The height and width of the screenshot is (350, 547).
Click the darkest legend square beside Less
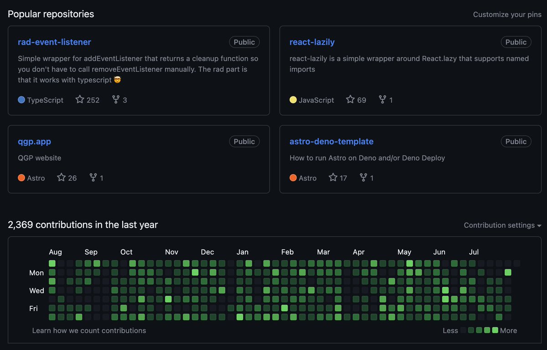point(464,330)
